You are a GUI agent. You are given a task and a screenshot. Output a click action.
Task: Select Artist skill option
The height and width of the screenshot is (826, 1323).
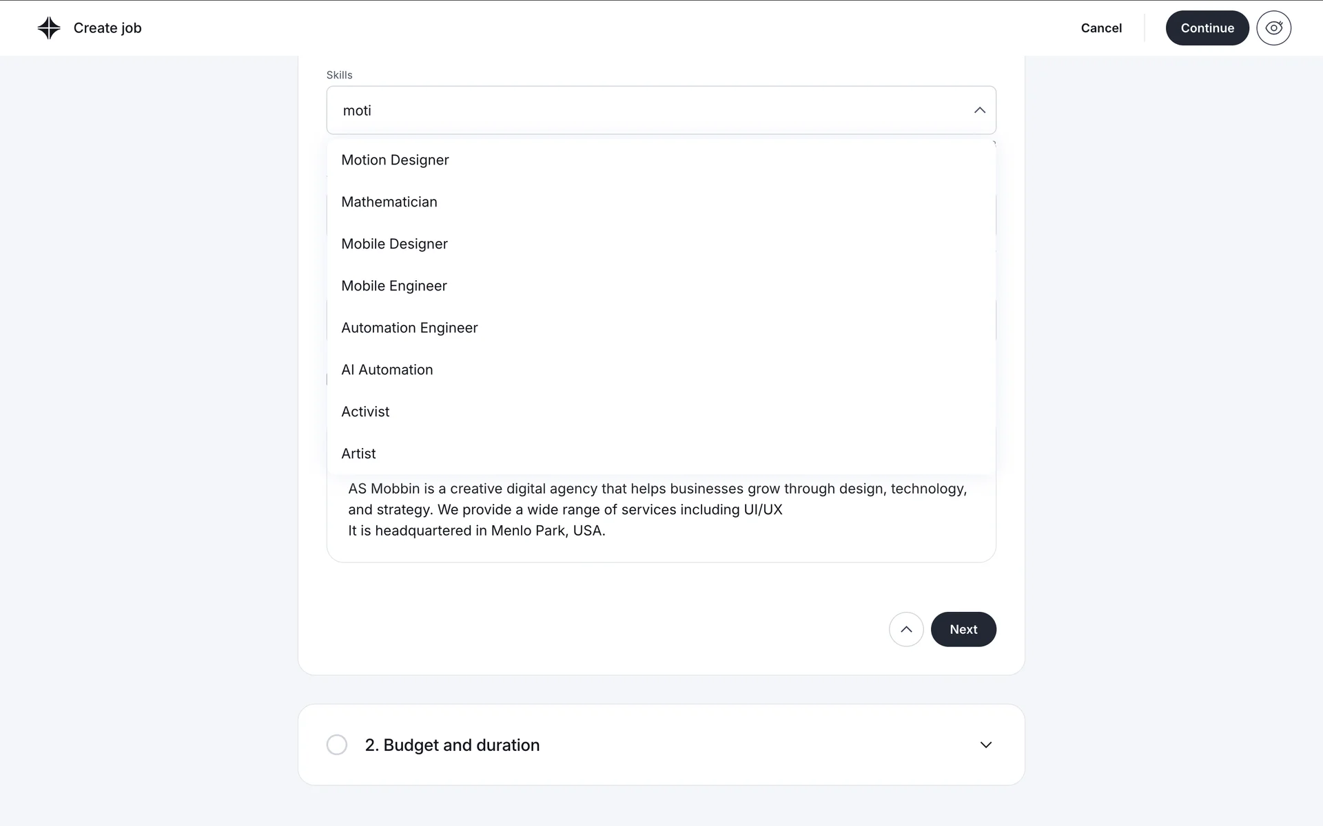pyautogui.click(x=358, y=454)
